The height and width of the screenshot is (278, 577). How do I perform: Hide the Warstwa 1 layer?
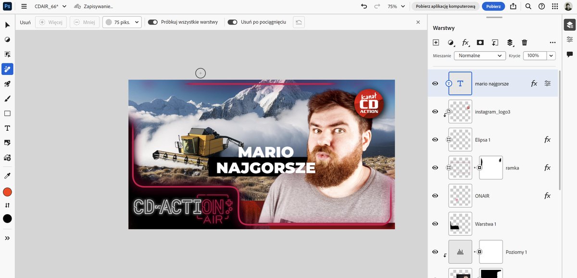pos(435,224)
